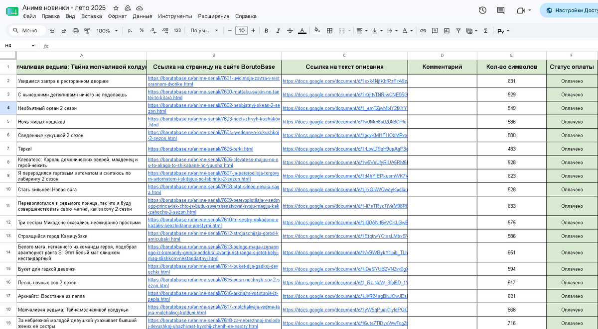The height and width of the screenshot is (329, 598).
Task: Open text rotation options
Action: pos(407,31)
